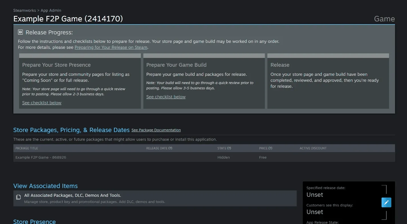
Task: Click the document icon beside All Associated Packages
Action: (18, 197)
